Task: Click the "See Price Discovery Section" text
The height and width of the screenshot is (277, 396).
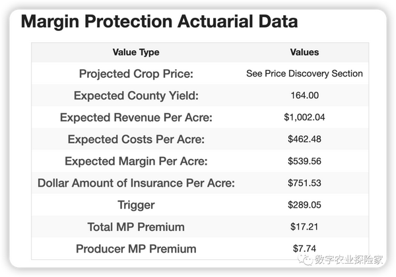Action: point(304,74)
